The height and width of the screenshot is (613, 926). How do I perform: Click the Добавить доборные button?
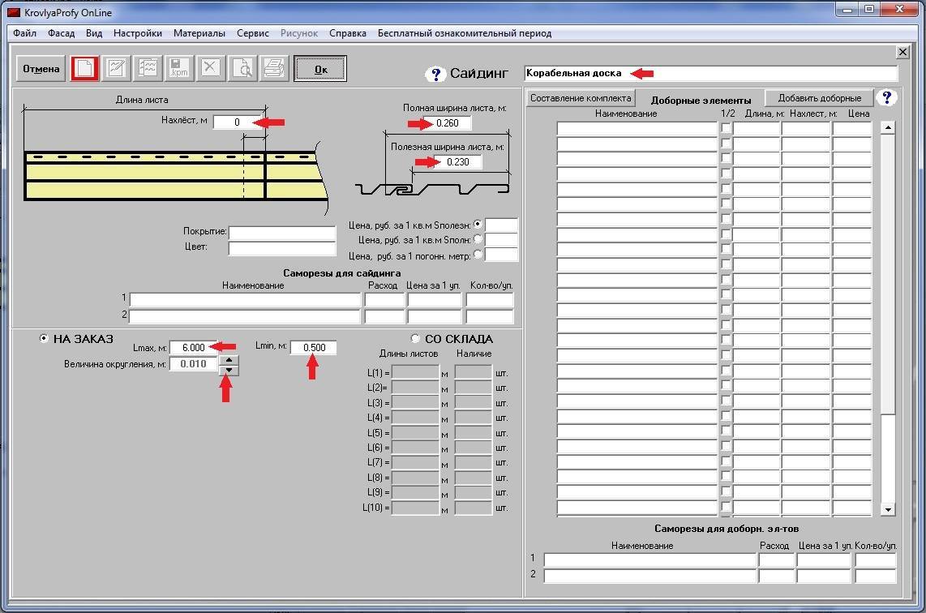pos(819,98)
